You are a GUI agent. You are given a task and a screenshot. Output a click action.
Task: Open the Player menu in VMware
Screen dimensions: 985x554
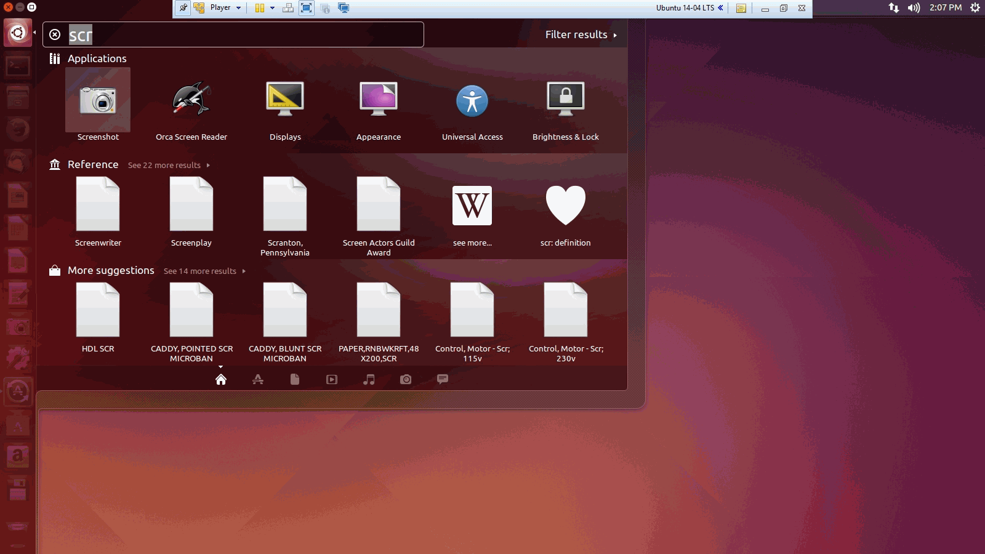tap(221, 8)
